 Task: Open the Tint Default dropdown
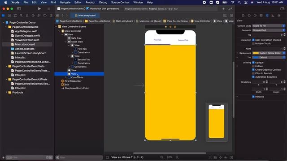tap(269, 58)
